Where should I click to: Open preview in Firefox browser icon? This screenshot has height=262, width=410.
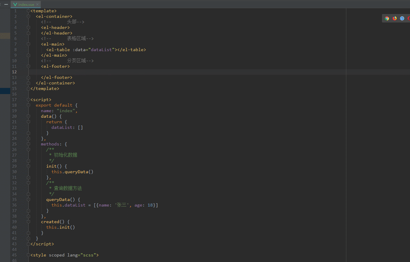point(395,18)
